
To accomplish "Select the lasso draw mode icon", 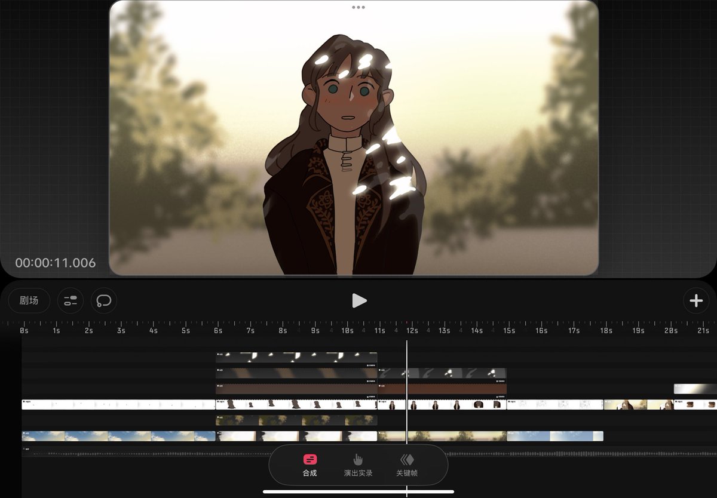I will 104,300.
